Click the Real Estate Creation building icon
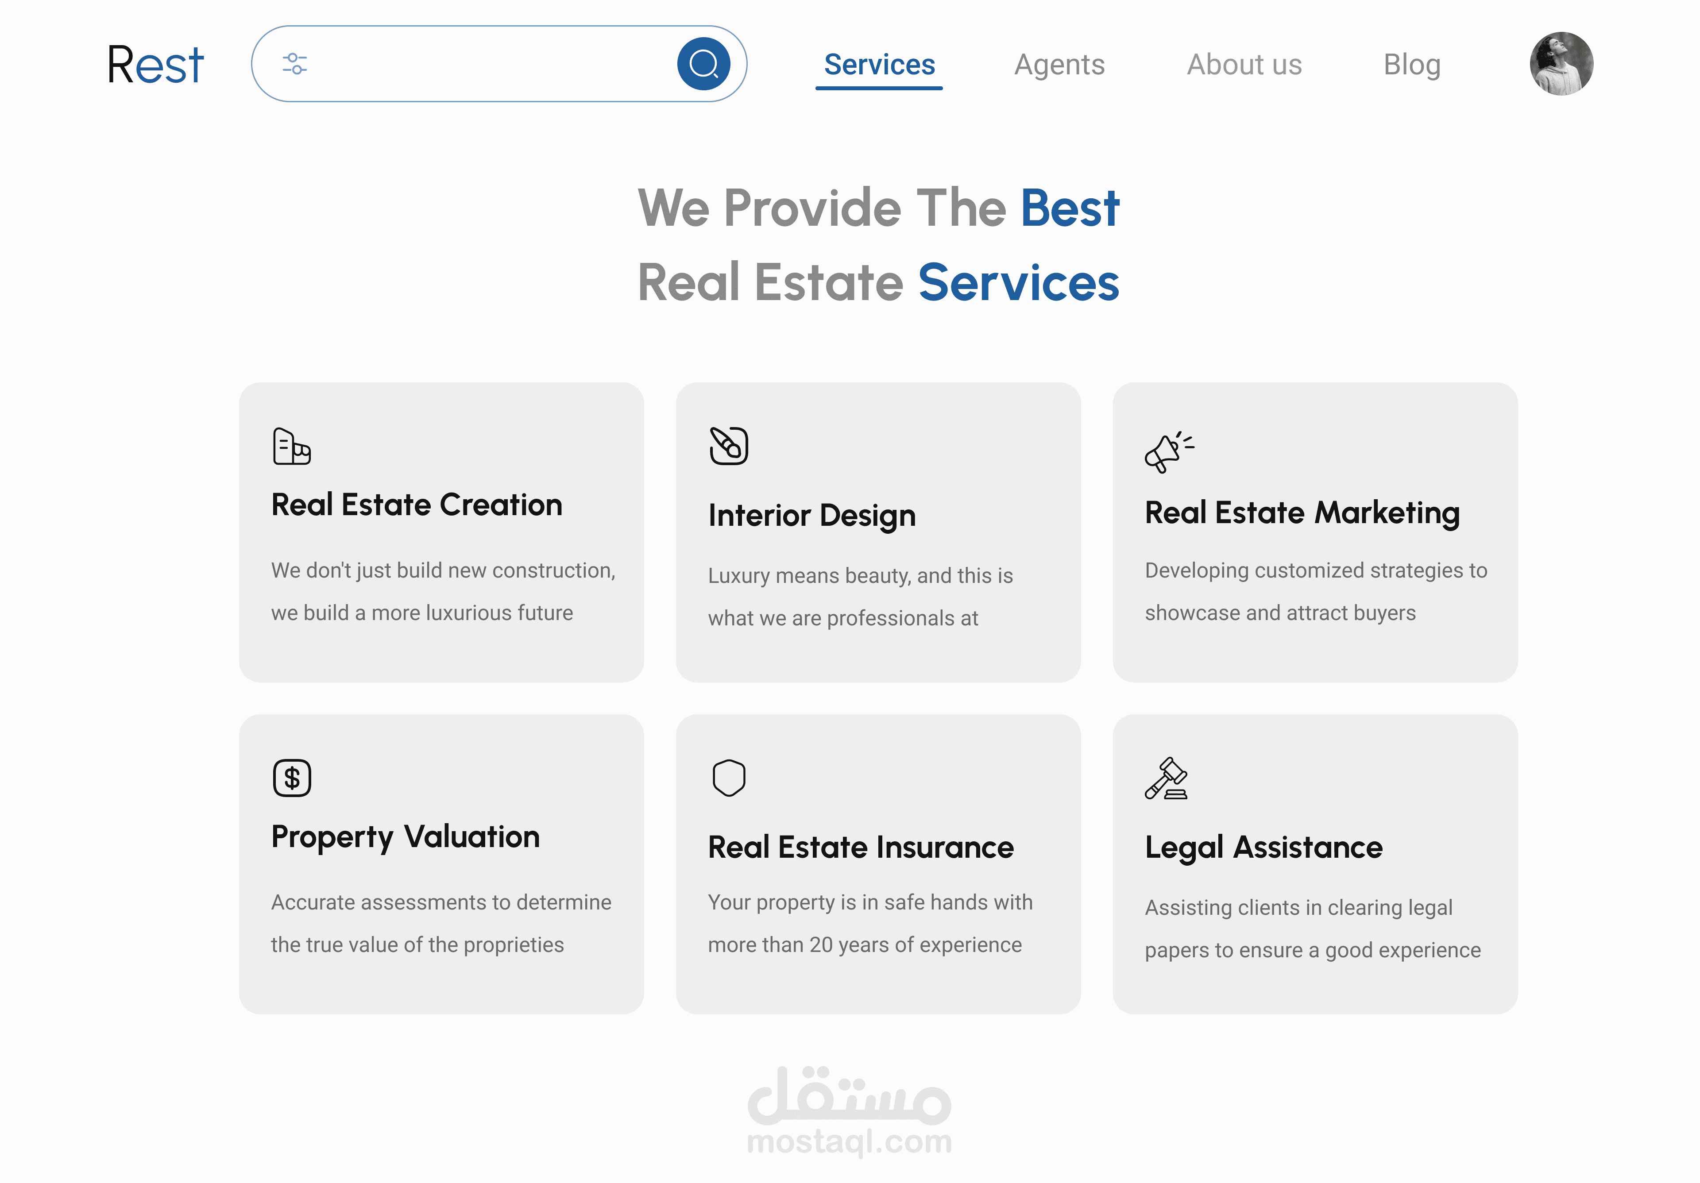Screen dimensions: 1700x1183 pyautogui.click(x=292, y=447)
